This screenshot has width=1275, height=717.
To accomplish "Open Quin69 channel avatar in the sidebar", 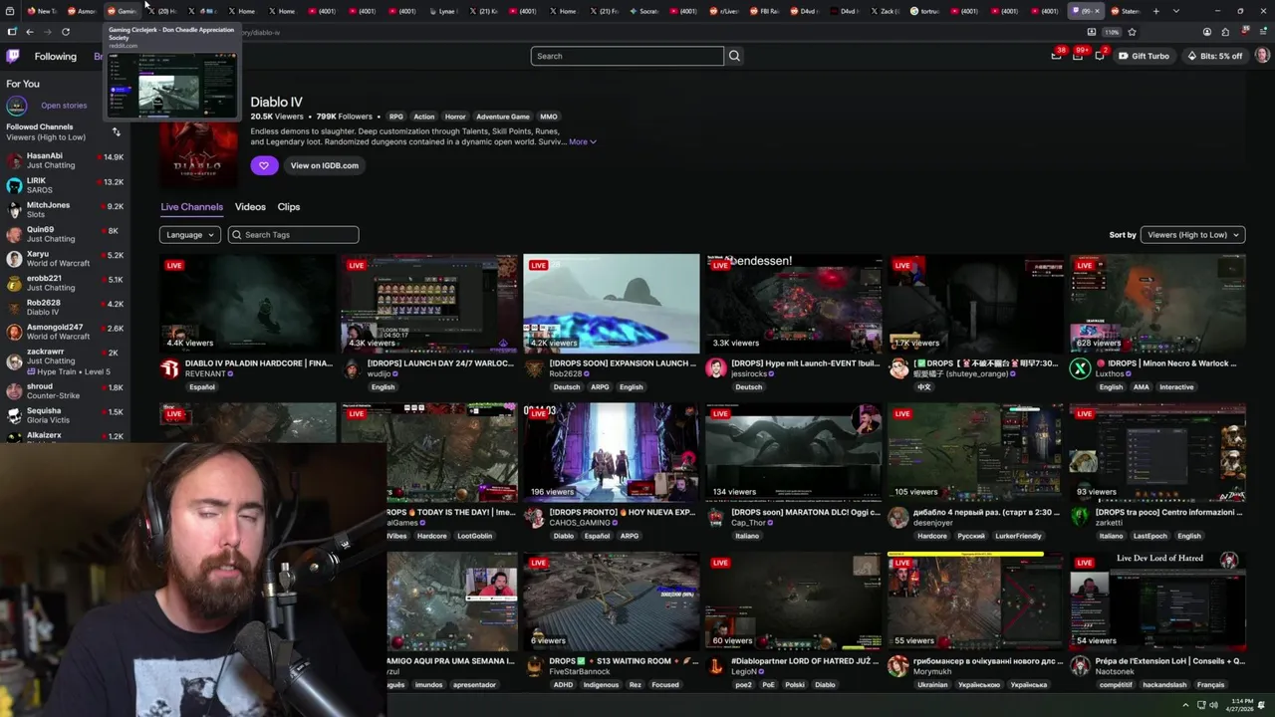I will [x=14, y=234].
